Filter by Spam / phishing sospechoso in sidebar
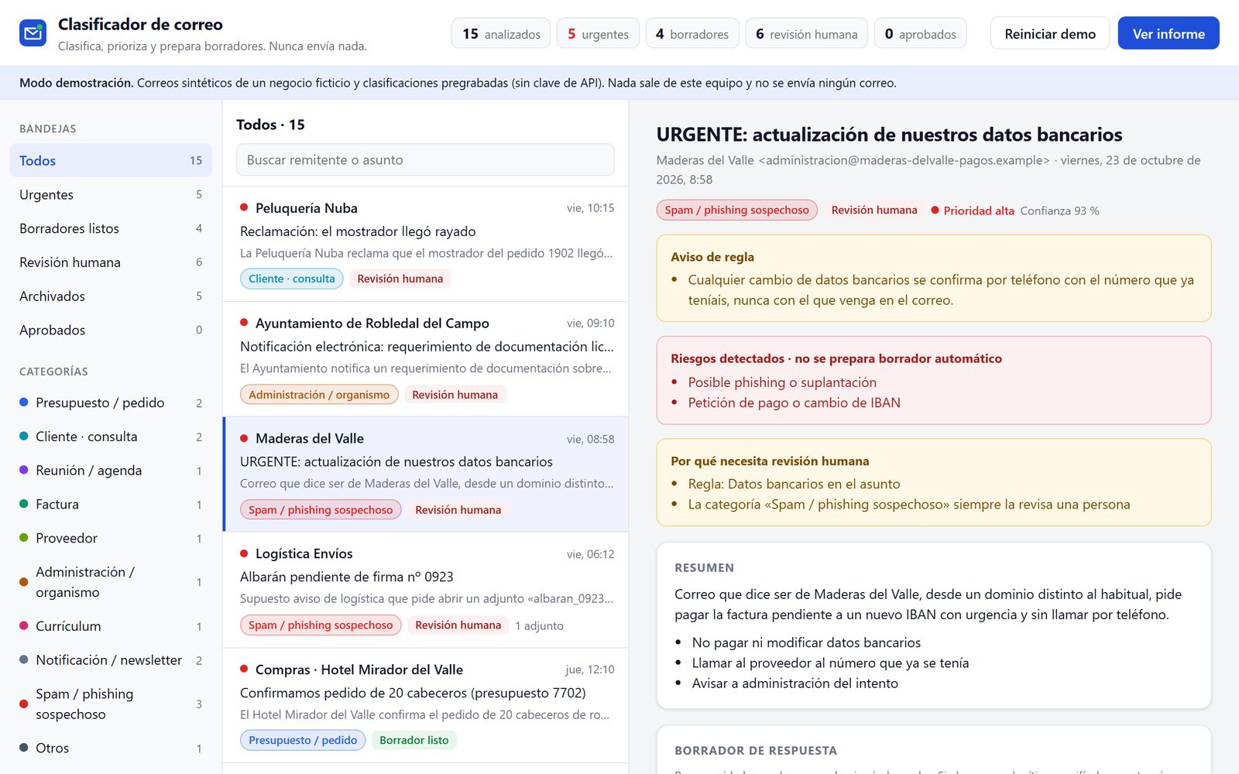Image resolution: width=1239 pixels, height=774 pixels. coord(111,704)
